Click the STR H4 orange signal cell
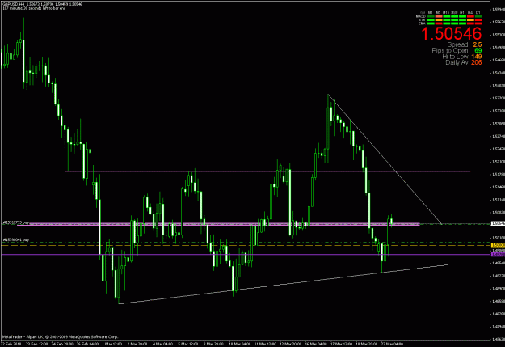The image size is (505, 347). point(470,20)
